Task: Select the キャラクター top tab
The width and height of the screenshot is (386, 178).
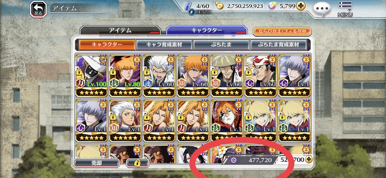Action: coord(207,30)
